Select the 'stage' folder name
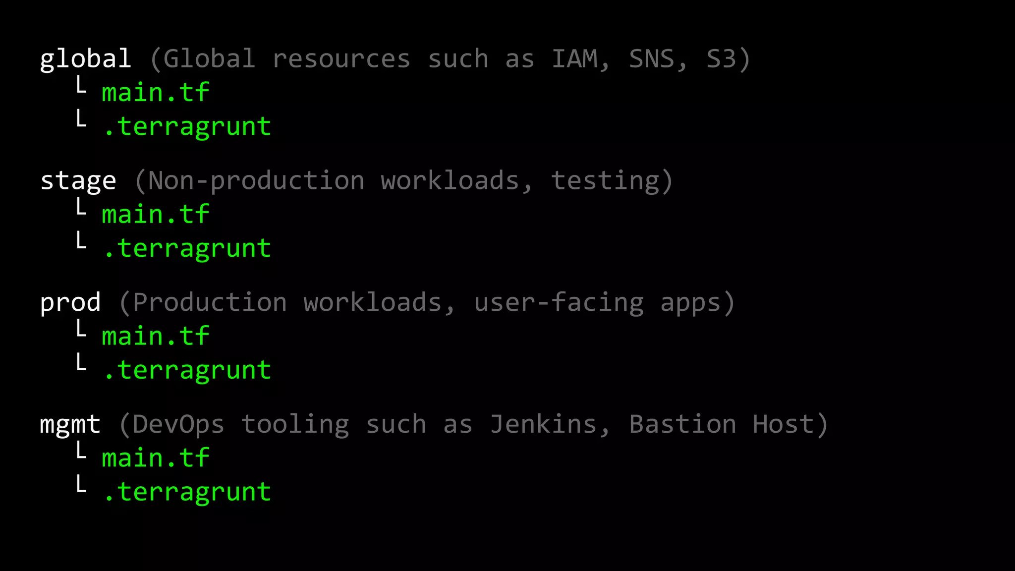 tap(78, 181)
